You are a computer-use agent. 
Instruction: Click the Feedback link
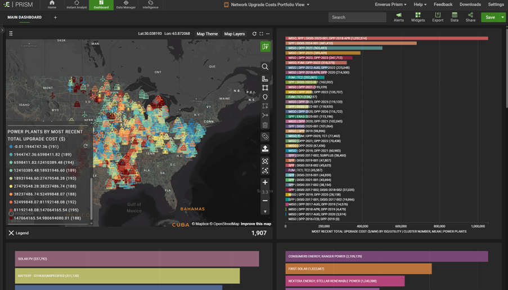click(443, 5)
